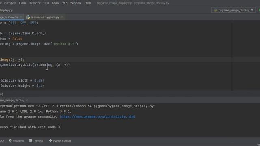
Task: Click the python.exe command line in console
Action: 78,106
